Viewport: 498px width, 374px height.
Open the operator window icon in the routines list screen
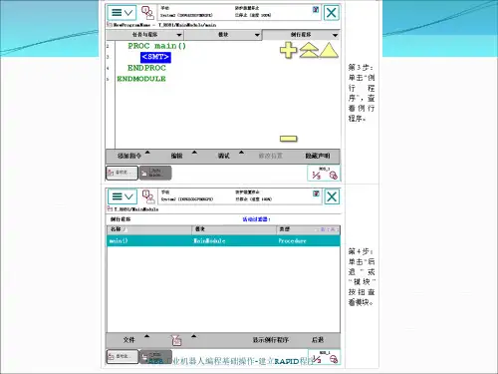click(148, 196)
